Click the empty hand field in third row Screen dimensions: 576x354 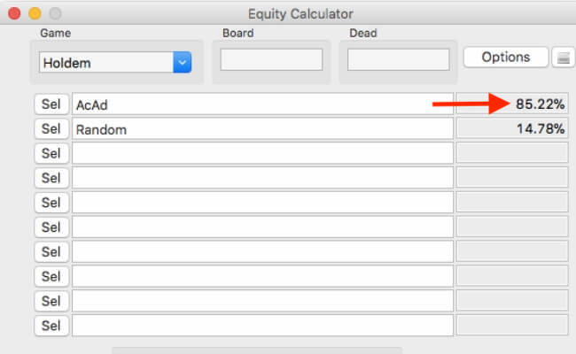pyautogui.click(x=261, y=153)
